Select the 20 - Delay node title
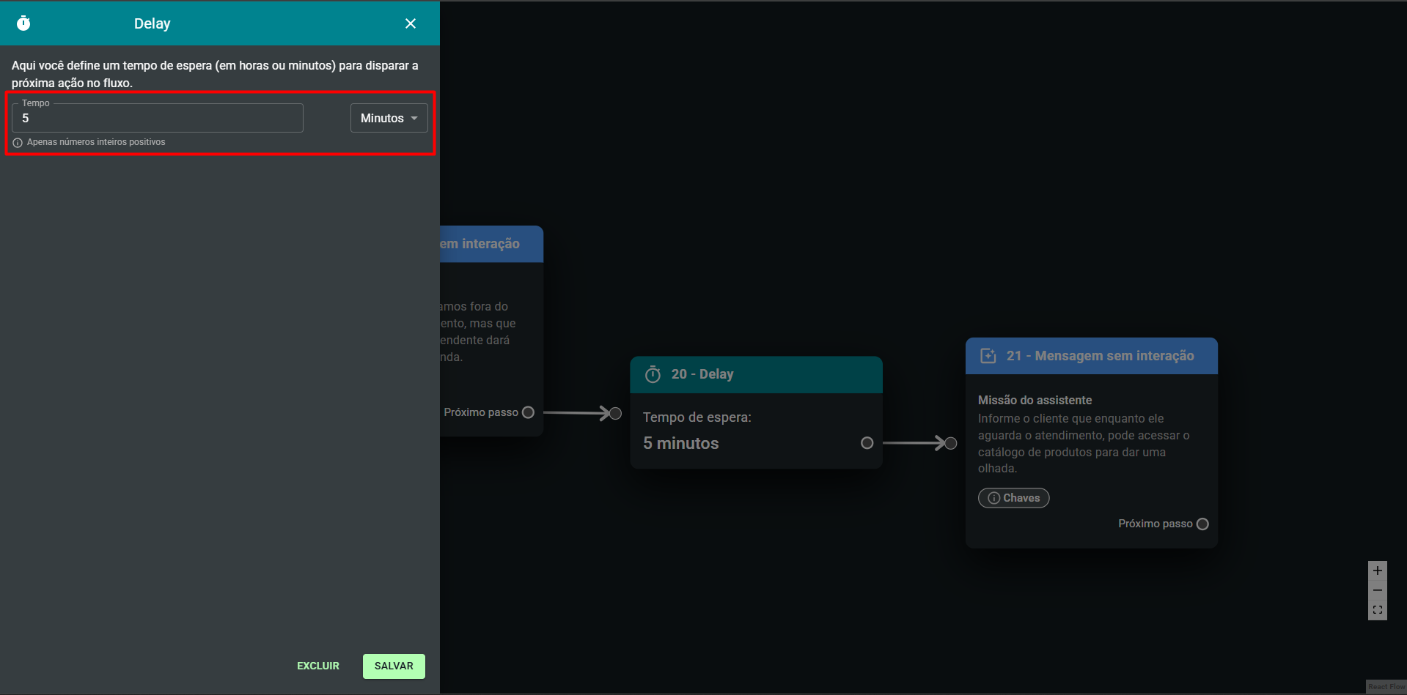The image size is (1407, 695). coord(702,374)
